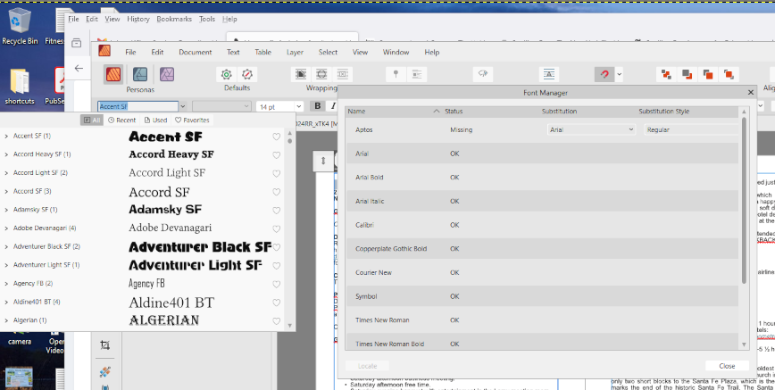Image resolution: width=775 pixels, height=390 pixels.
Task: Click the third Wrapping toolbar icon
Action: 343,74
